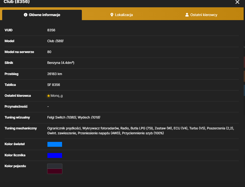This screenshot has width=245, height=187.
Task: Click the engine value Benzyna (4.4dm³)
Action: point(61,63)
